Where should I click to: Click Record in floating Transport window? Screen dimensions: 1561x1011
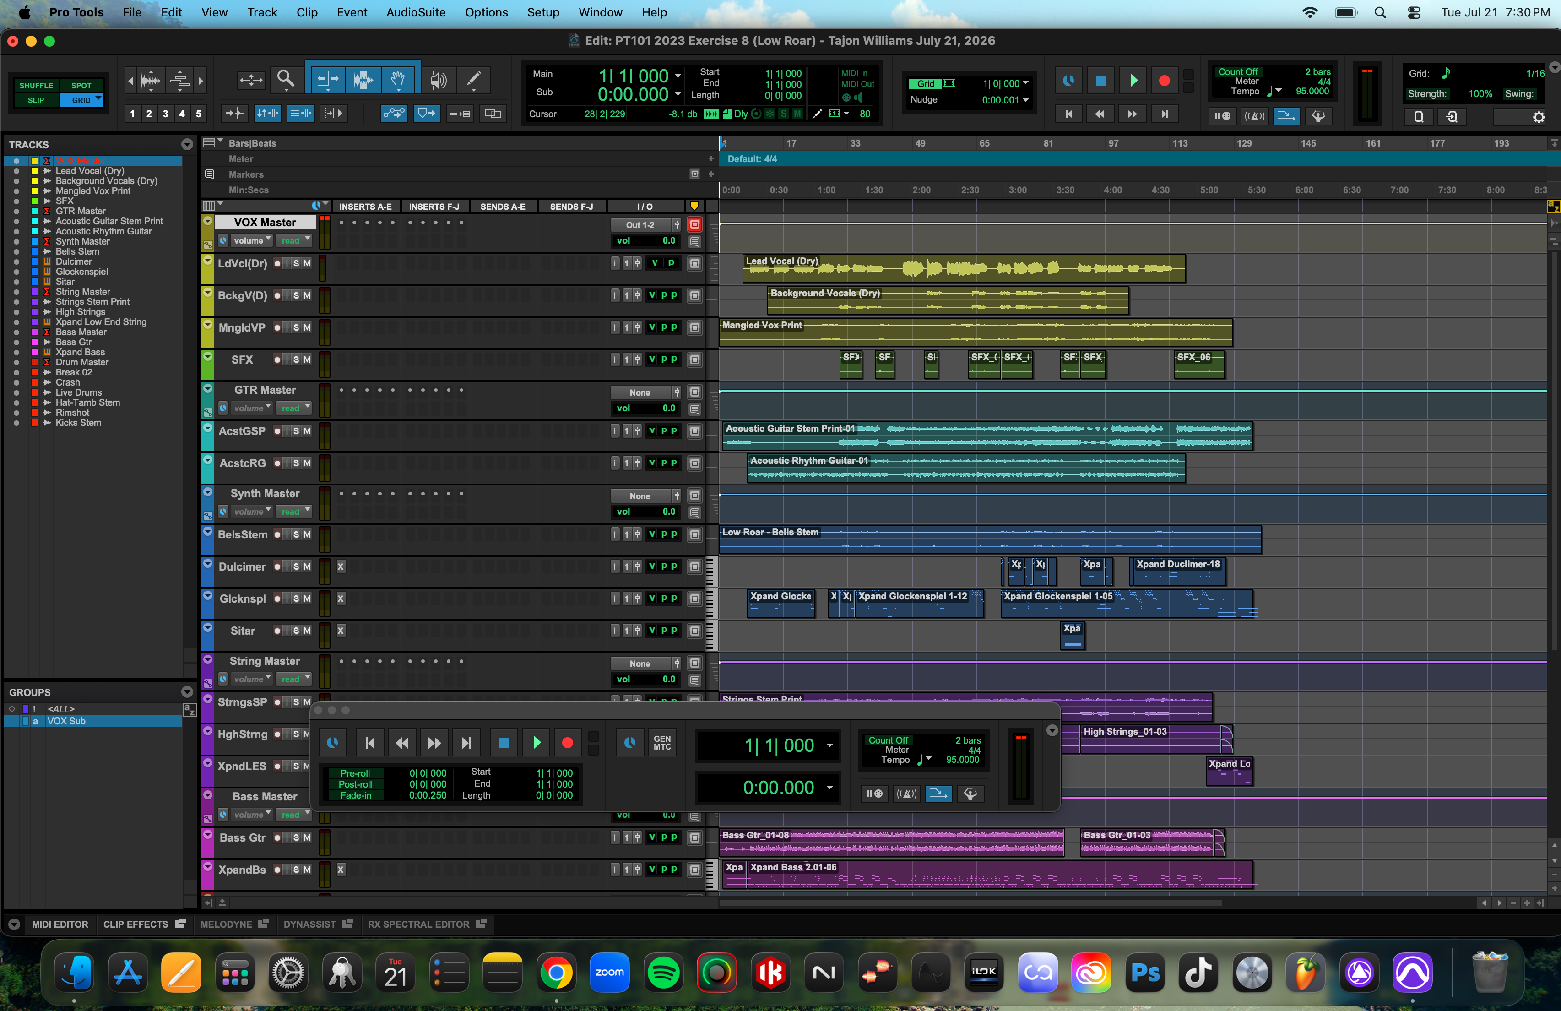point(567,743)
